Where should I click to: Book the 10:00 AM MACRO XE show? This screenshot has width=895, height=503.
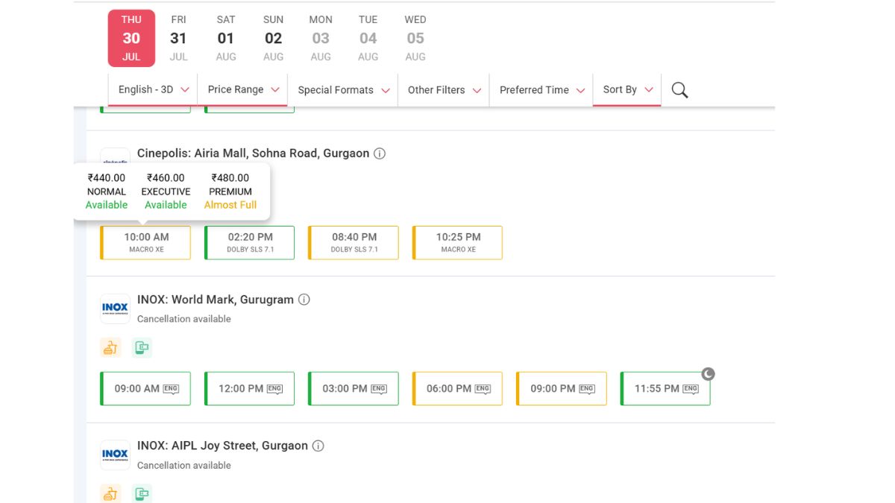tap(145, 243)
